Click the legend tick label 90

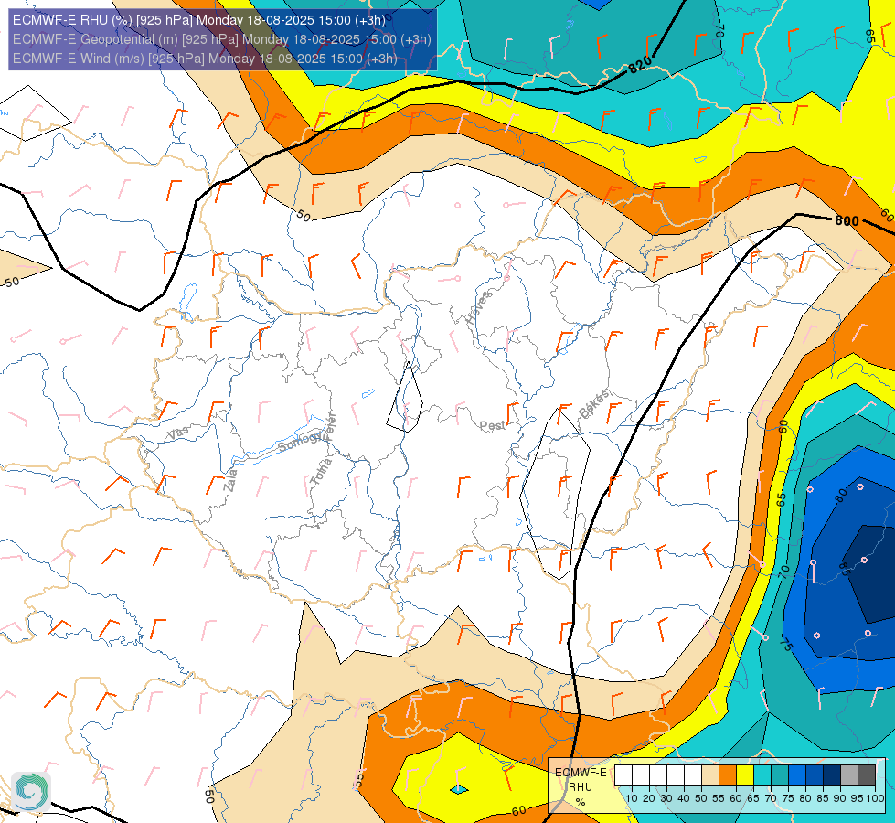pyautogui.click(x=839, y=798)
